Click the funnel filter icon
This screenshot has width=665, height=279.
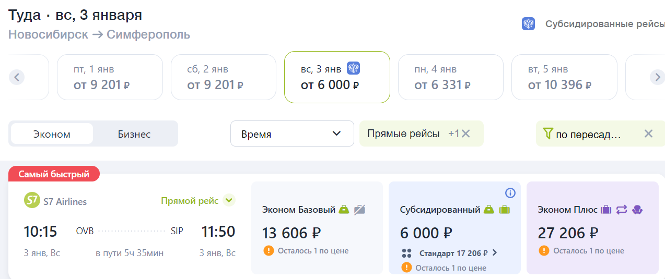coord(547,134)
